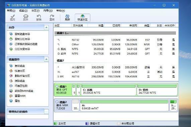Screen dimensions: 191x127
Task: Launch 复制磁盘向导 from the wizard panel
Action: click(22, 34)
